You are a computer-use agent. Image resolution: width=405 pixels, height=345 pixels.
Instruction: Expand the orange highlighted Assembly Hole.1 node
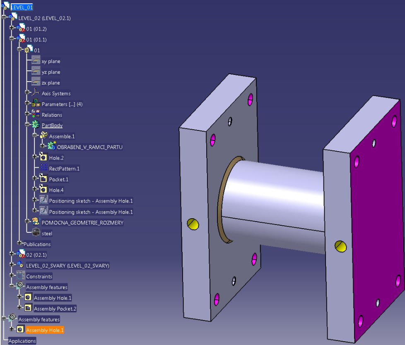pyautogui.click(x=11, y=329)
